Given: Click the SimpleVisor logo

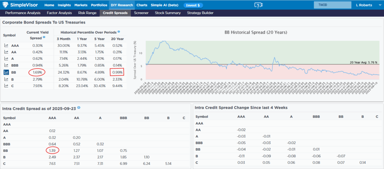Looking at the screenshot, I should coord(21,5).
